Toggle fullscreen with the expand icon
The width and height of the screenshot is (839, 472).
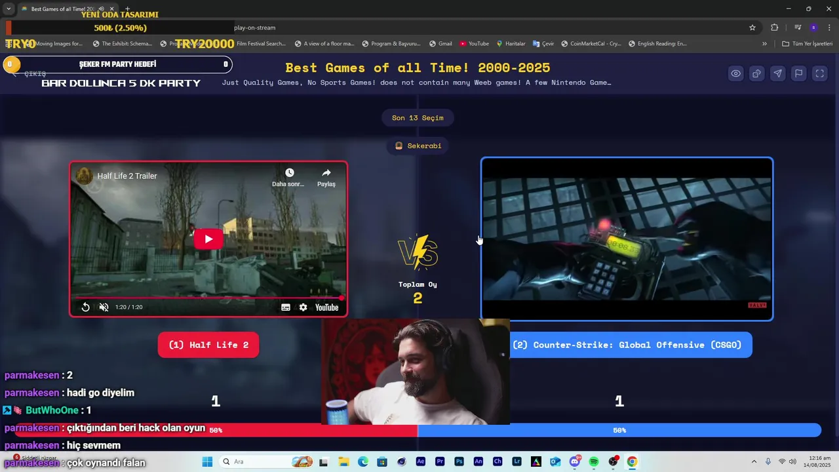(819, 73)
